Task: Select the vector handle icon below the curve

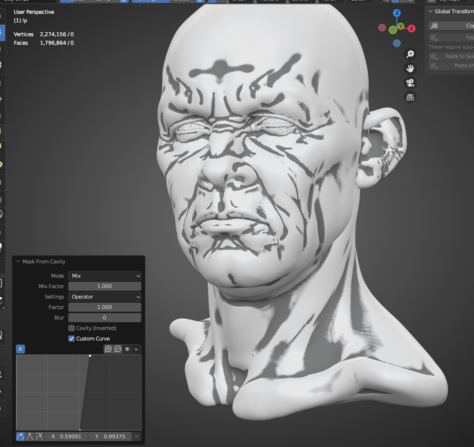Action: click(30, 437)
